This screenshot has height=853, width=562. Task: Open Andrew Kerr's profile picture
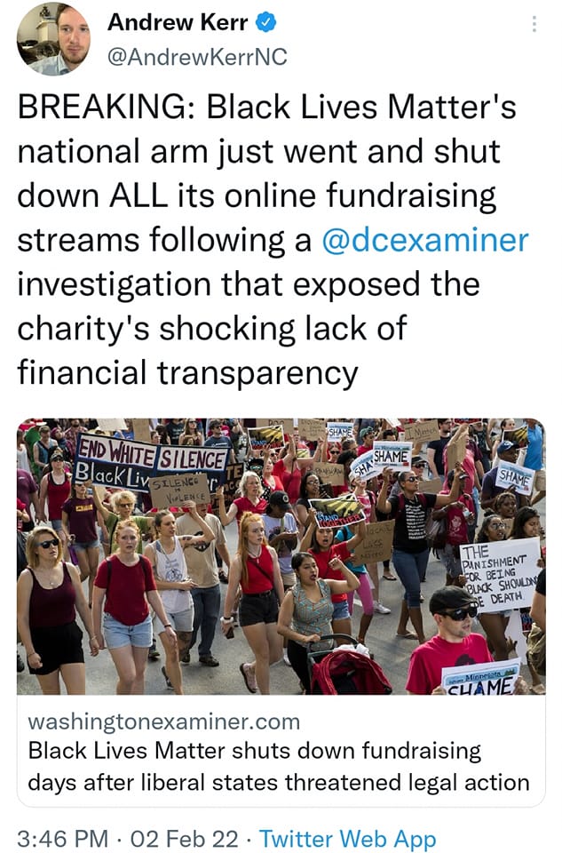coord(53,39)
